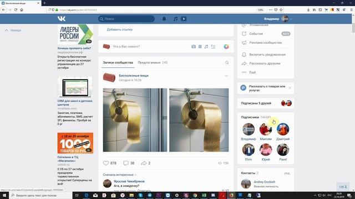The width and height of the screenshot is (355, 199).
Task: Open subscriber Elvin avatar
Action: coord(248,150)
